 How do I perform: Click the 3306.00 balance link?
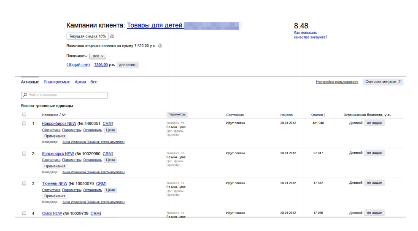tap(101, 64)
